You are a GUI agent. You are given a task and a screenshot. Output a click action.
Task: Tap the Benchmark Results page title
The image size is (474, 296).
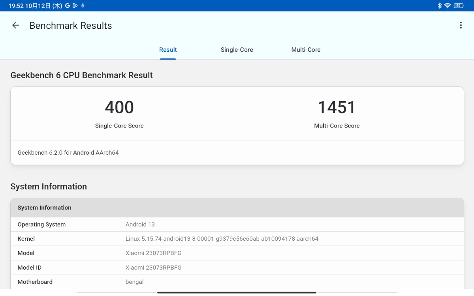pyautogui.click(x=71, y=26)
